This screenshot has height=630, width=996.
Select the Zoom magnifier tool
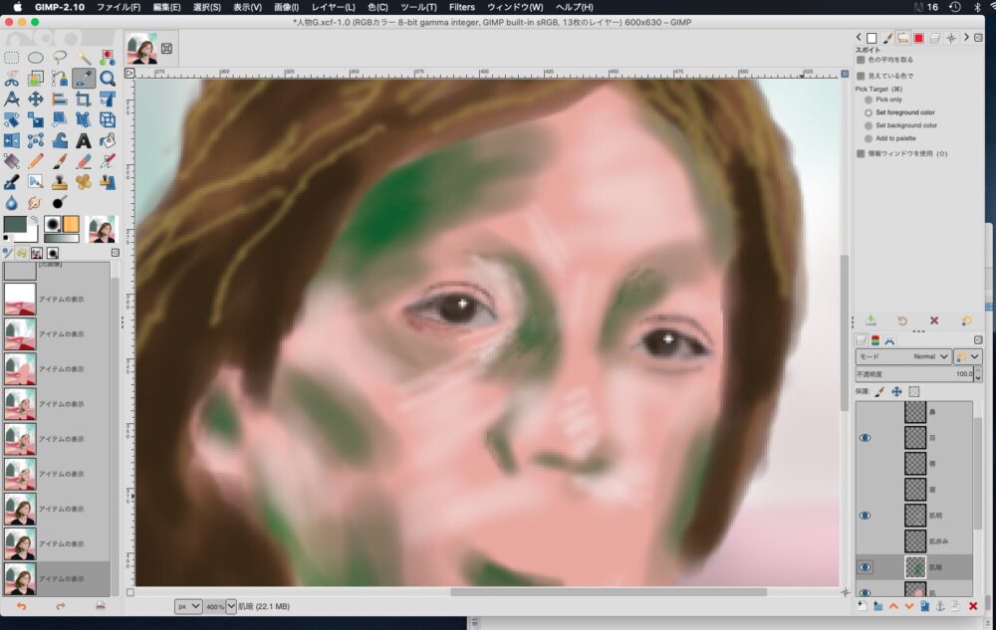108,78
